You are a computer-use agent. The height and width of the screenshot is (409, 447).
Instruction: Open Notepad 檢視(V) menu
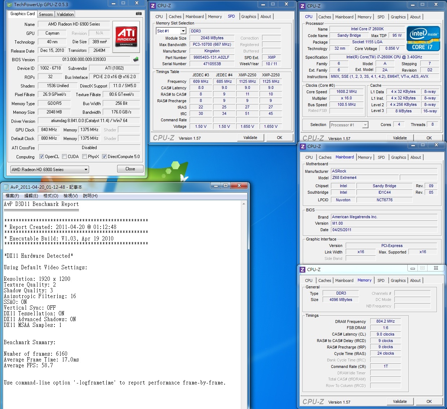point(71,196)
